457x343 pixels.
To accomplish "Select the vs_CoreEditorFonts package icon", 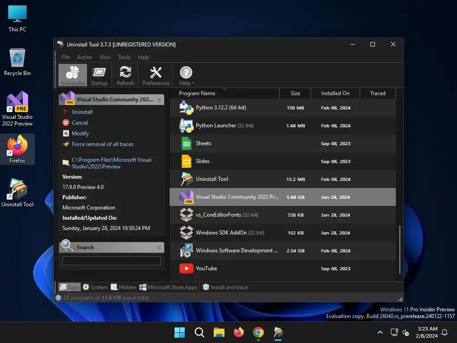I will click(x=186, y=215).
